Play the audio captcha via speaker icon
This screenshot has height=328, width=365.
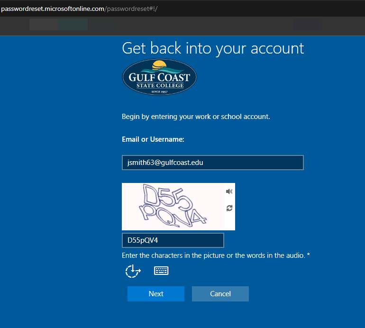click(229, 191)
